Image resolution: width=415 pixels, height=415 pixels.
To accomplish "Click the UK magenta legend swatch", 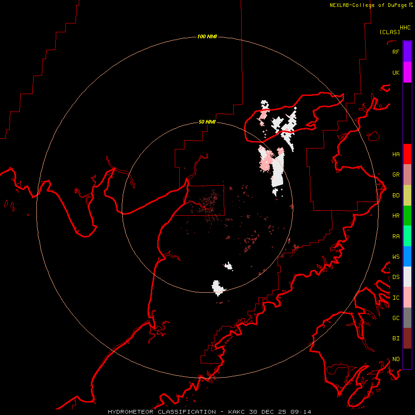I will pos(407,72).
